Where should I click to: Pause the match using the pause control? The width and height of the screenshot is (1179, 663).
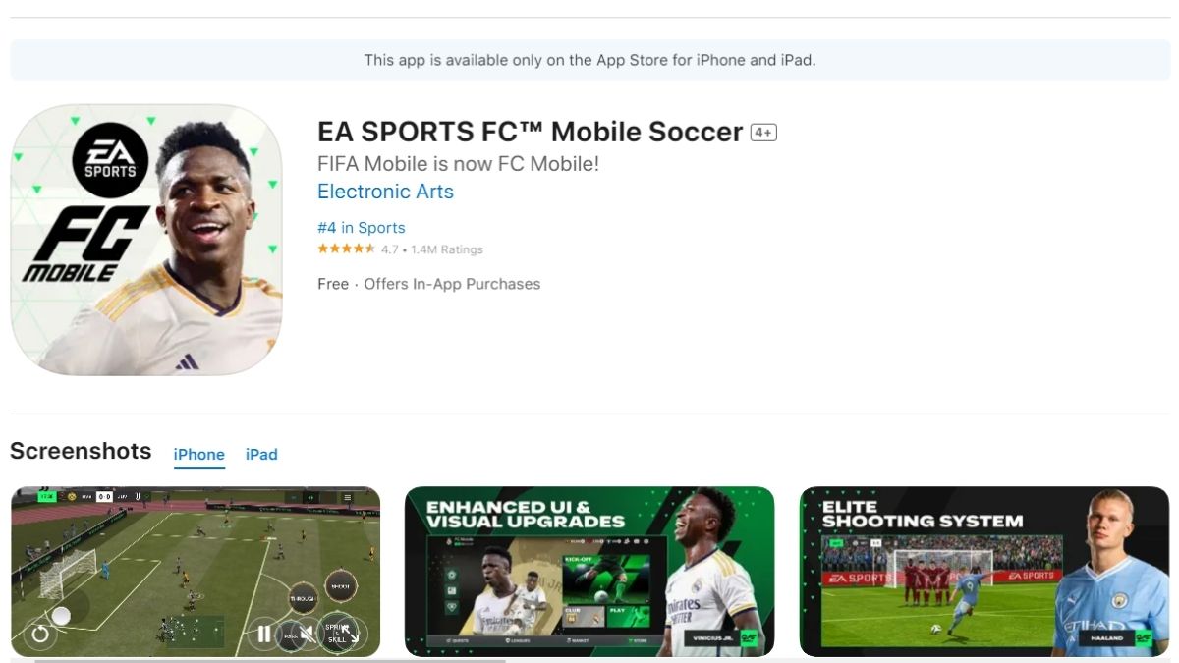tap(263, 633)
